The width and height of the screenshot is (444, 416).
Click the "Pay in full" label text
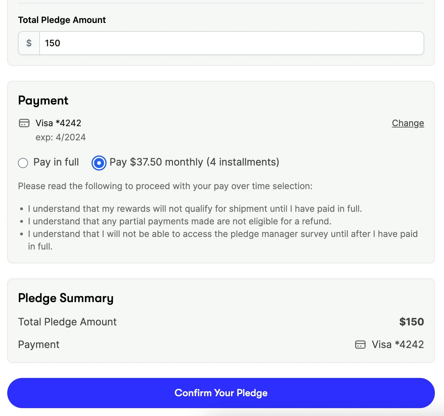pos(56,162)
